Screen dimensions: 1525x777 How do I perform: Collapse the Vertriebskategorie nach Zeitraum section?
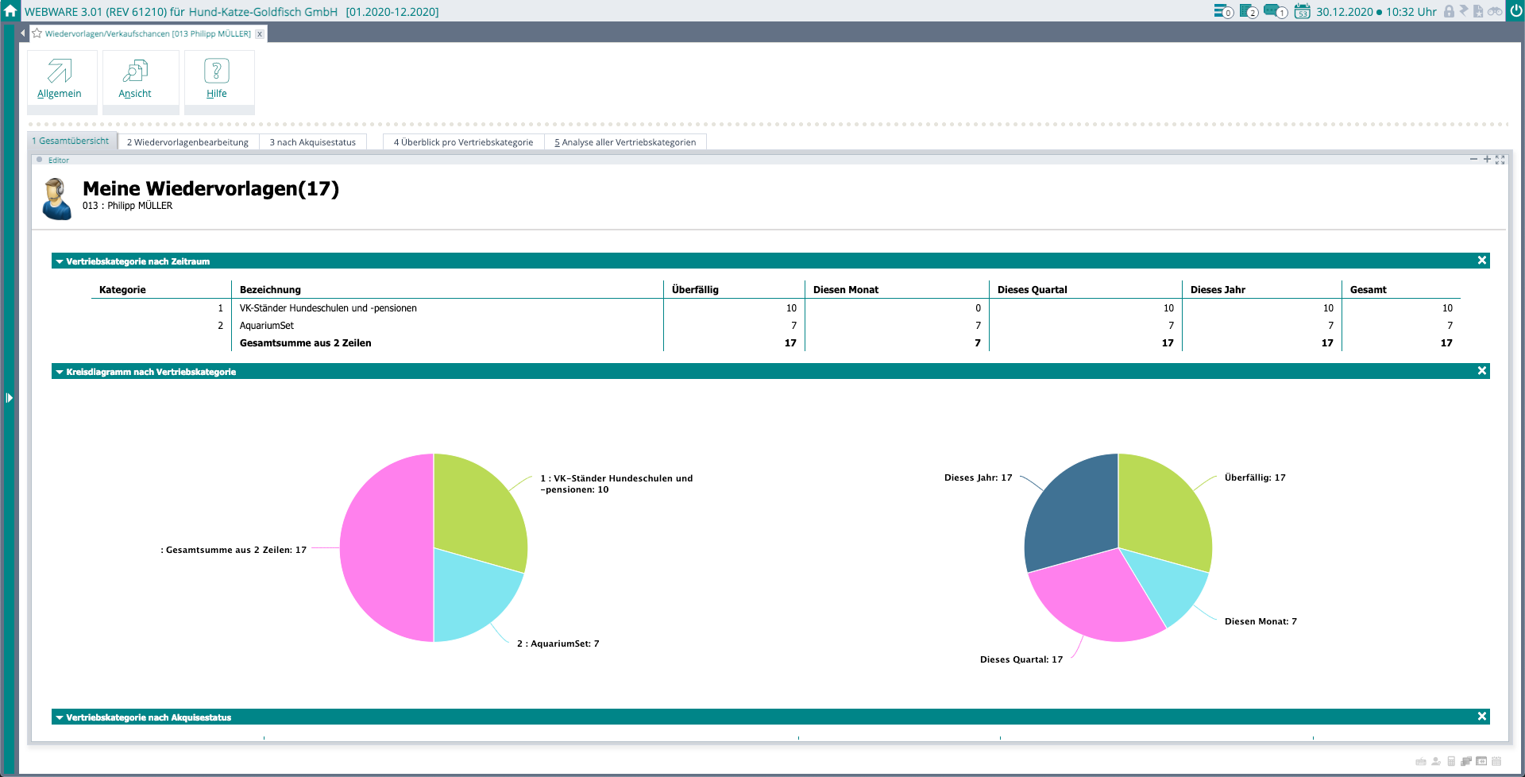coord(60,261)
